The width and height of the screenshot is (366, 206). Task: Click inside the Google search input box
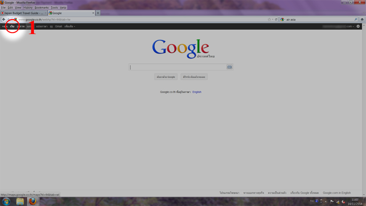click(x=177, y=67)
